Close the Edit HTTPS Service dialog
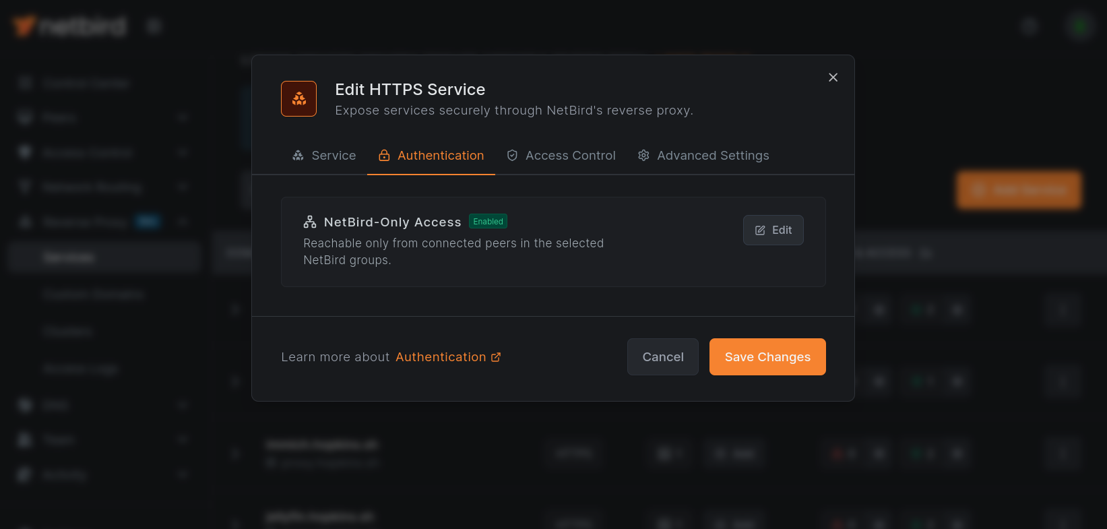The image size is (1107, 529). [833, 77]
